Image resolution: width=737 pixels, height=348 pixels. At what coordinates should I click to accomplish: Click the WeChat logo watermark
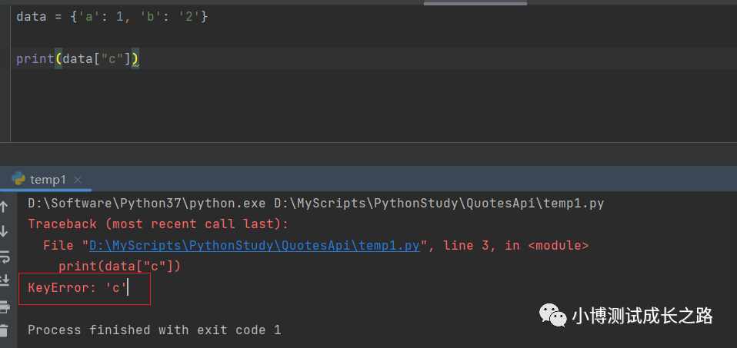(552, 315)
